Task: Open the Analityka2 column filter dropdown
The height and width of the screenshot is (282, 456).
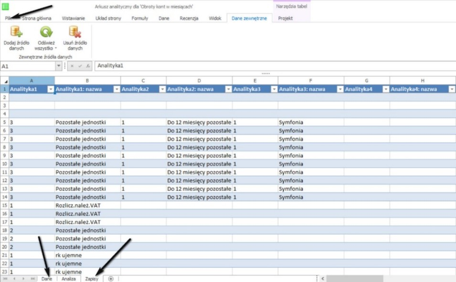Action: coord(162,89)
